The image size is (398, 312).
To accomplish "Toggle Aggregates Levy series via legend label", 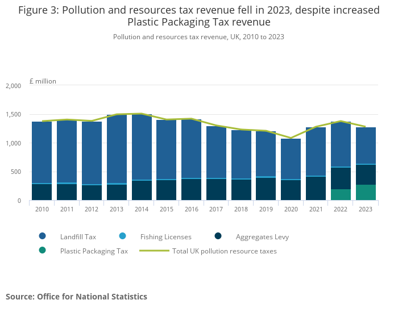I will pos(259,236).
